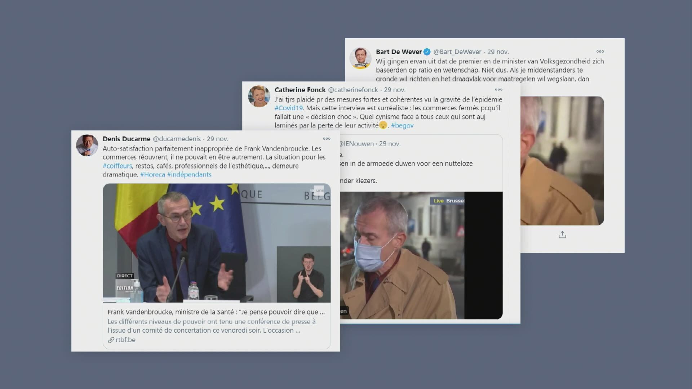Click the share icon under De Wever's tweet
The image size is (692, 389).
[x=562, y=234]
